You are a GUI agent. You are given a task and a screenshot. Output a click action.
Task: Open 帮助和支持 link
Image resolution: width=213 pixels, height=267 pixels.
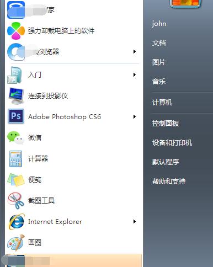(x=169, y=181)
